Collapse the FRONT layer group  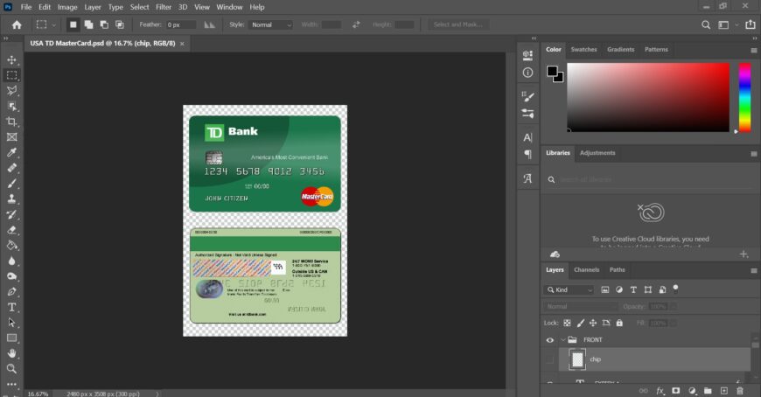point(563,340)
